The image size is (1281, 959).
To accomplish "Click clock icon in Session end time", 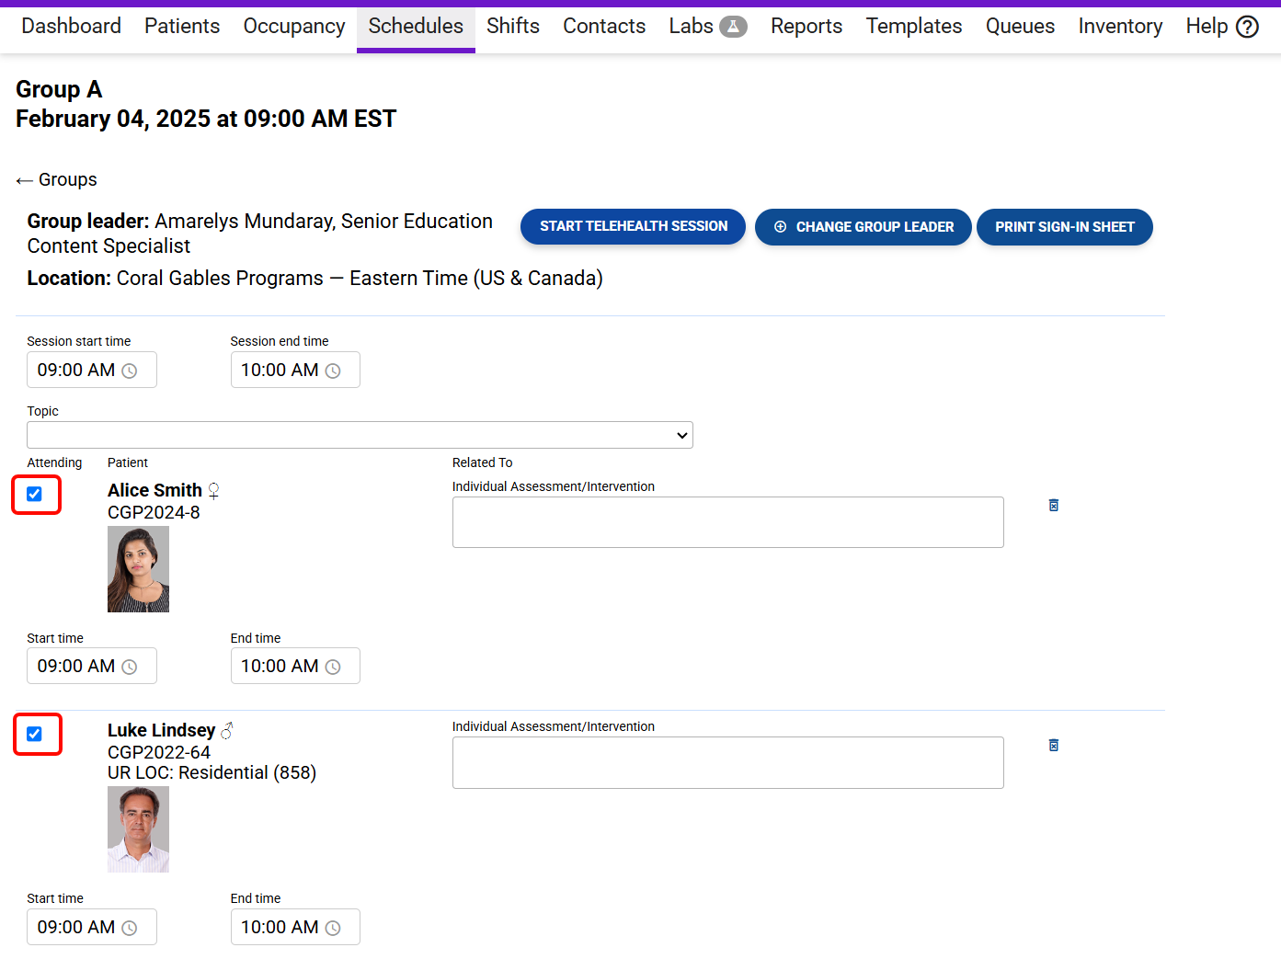I will pos(333,371).
